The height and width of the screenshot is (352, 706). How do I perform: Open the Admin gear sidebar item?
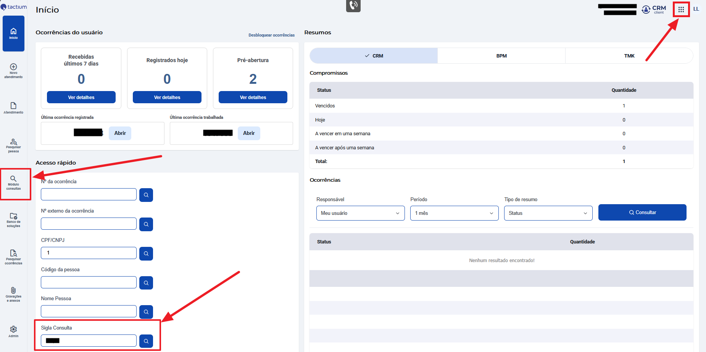click(x=13, y=331)
